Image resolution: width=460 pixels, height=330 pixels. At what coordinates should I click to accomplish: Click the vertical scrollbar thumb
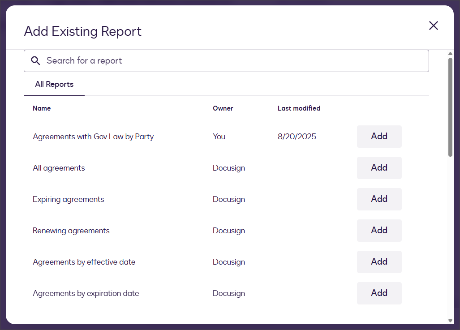click(450, 107)
